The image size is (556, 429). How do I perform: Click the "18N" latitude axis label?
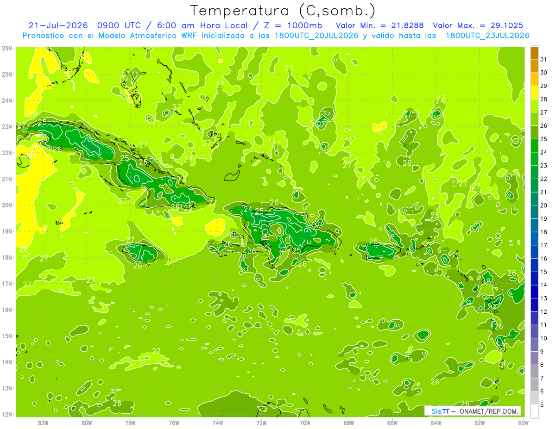6,257
